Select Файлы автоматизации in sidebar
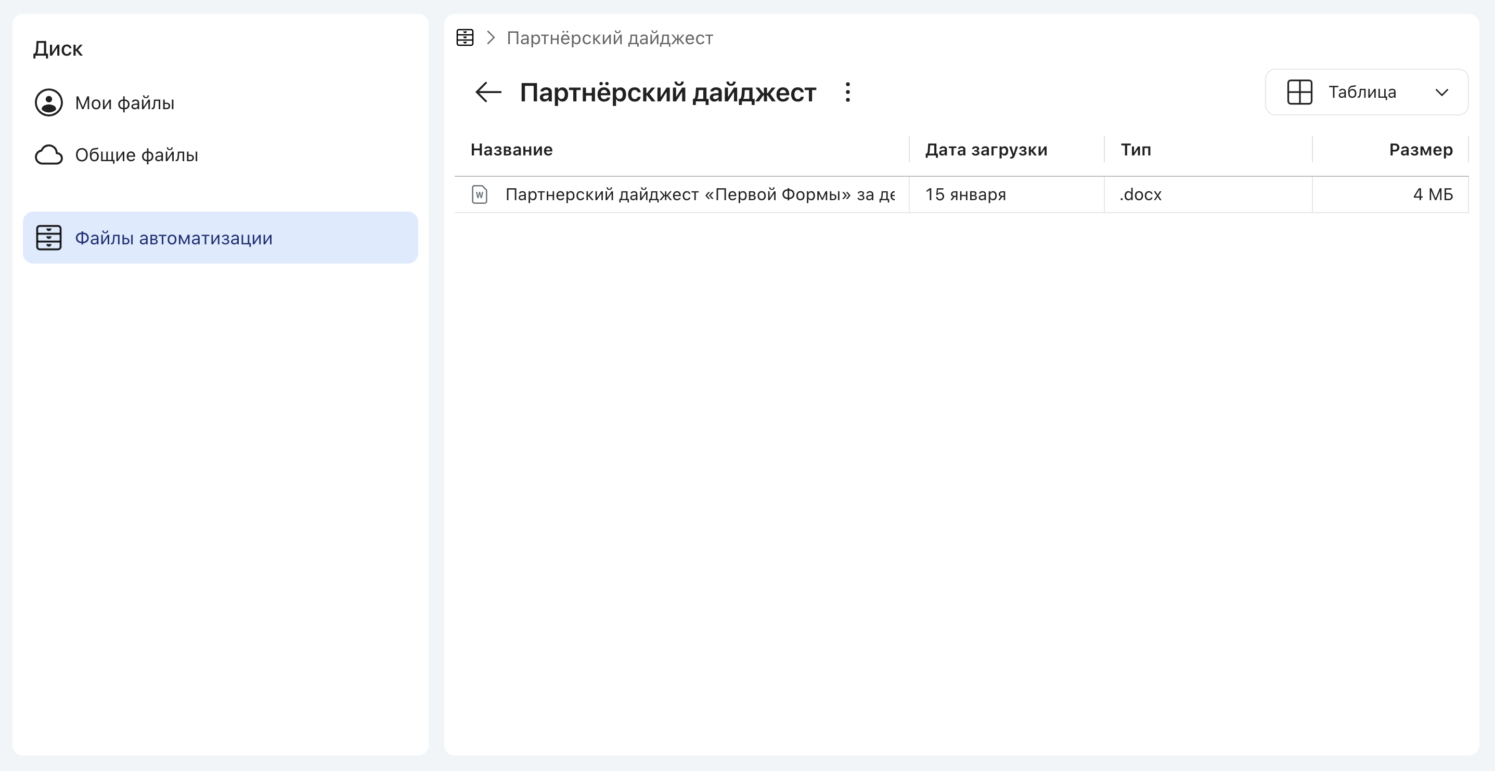Image resolution: width=1495 pixels, height=771 pixels. pyautogui.click(x=220, y=238)
